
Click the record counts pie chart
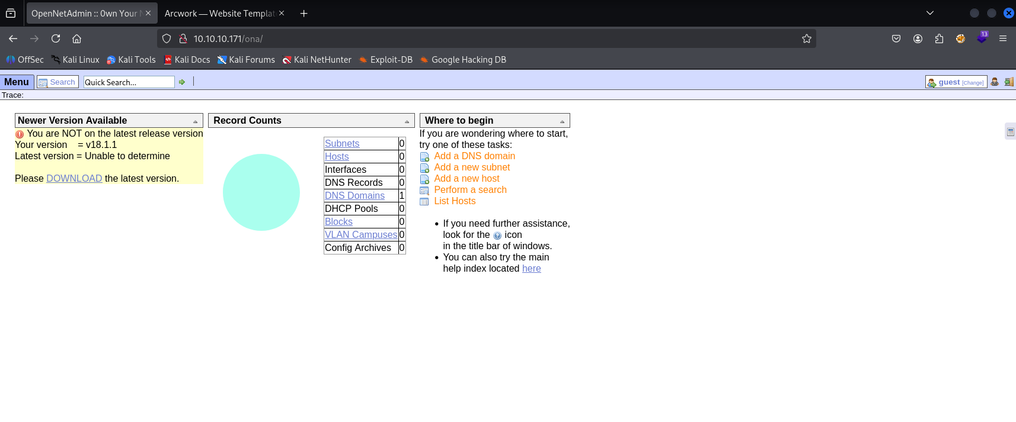click(x=261, y=192)
